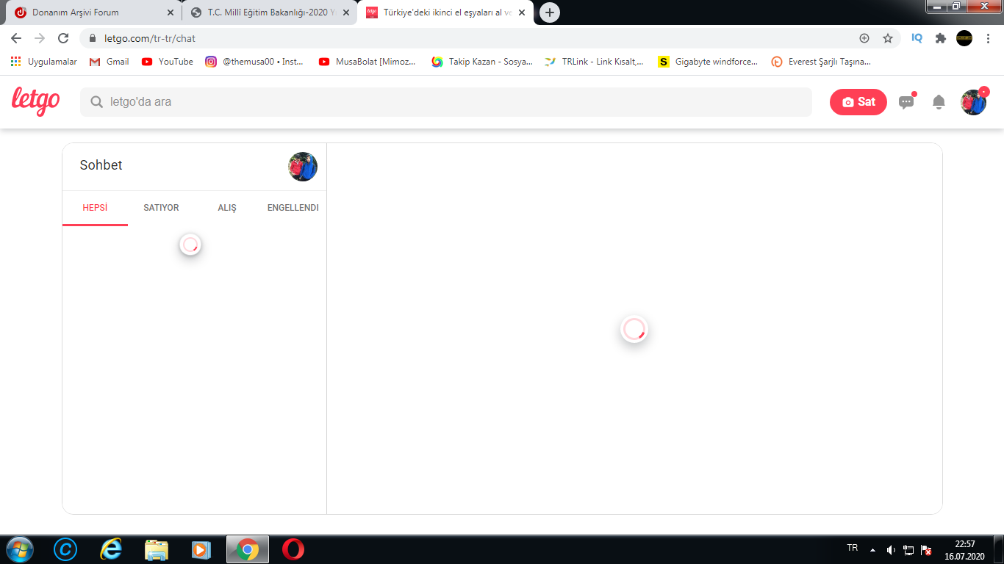Expand the Chrome browser menu with three dots
The image size is (1004, 564).
pos(990,37)
